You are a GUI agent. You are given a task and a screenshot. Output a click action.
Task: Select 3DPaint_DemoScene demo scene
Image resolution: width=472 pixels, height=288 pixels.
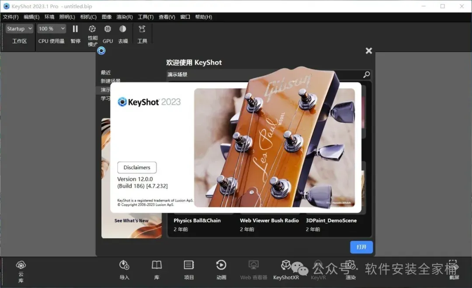pos(331,221)
